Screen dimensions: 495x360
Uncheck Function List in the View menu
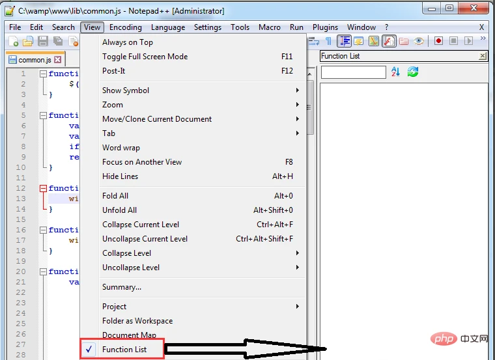124,350
